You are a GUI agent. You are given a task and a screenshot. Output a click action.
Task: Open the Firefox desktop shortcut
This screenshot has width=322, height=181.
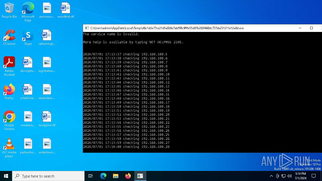coord(9,92)
